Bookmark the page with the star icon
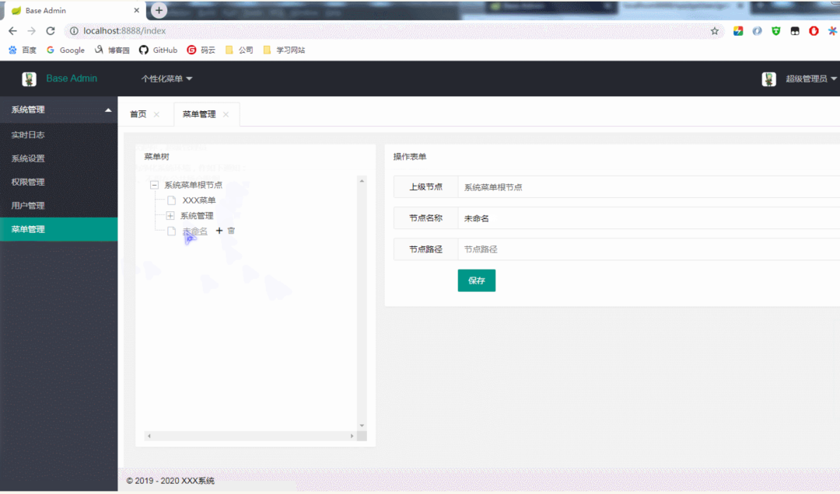The height and width of the screenshot is (494, 840). [x=715, y=30]
